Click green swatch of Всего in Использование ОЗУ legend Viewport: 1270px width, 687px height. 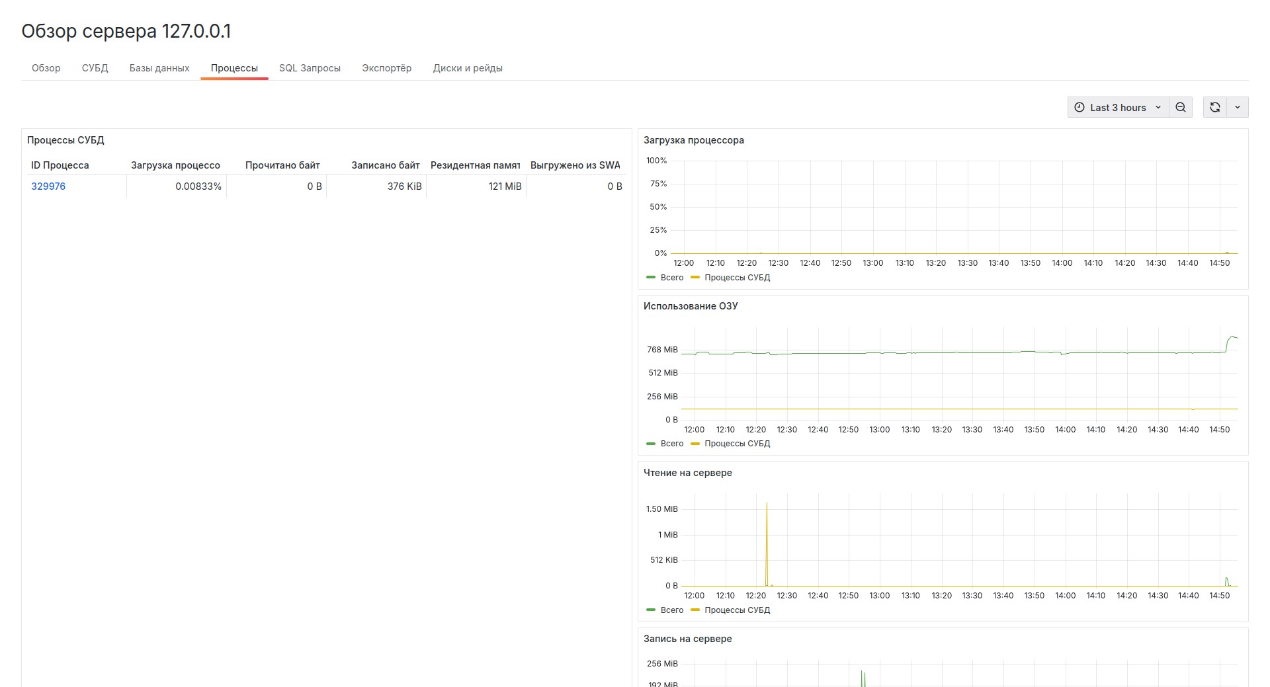(651, 444)
